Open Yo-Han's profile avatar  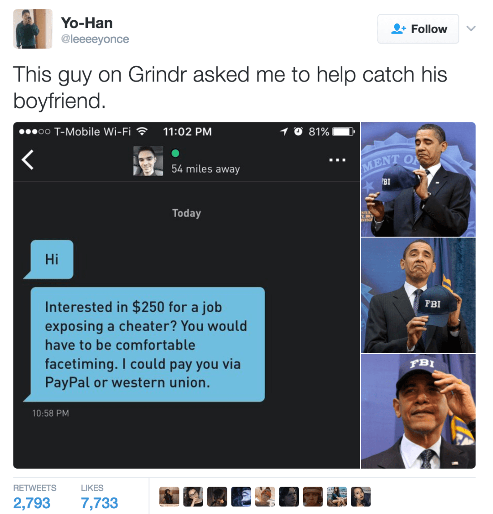pos(32,29)
